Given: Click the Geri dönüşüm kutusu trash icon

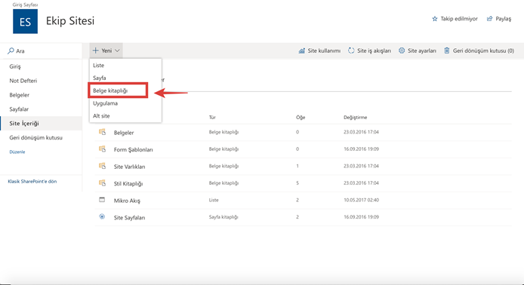Looking at the screenshot, I should pyautogui.click(x=447, y=51).
